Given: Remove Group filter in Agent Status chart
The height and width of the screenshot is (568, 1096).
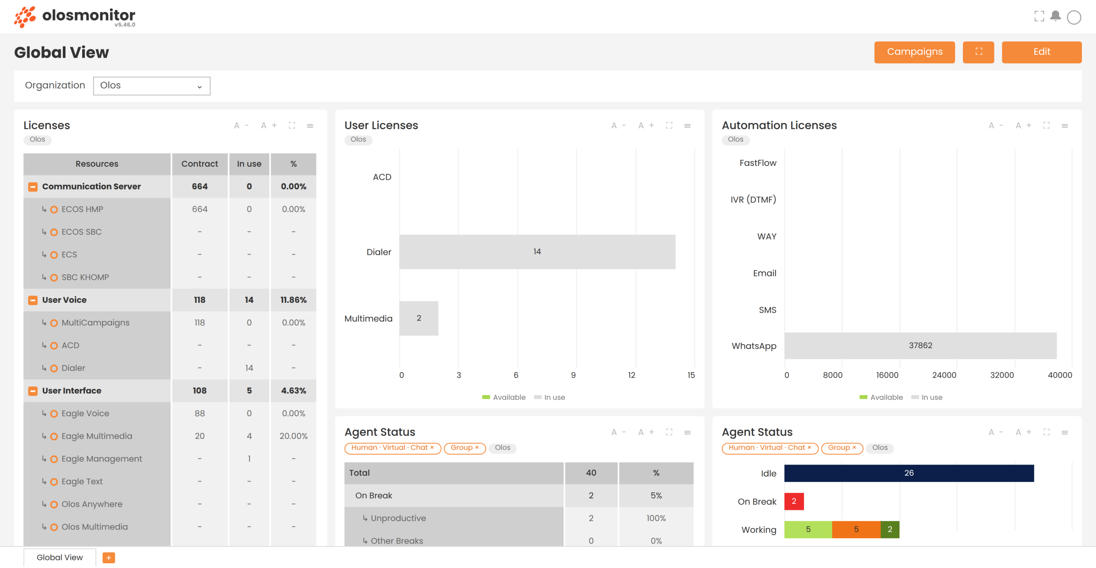Looking at the screenshot, I should click(854, 447).
